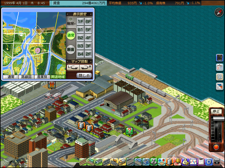The height and width of the screenshot is (168, 225).
Task: Rotate the map left with L button
Action: tap(73, 67)
